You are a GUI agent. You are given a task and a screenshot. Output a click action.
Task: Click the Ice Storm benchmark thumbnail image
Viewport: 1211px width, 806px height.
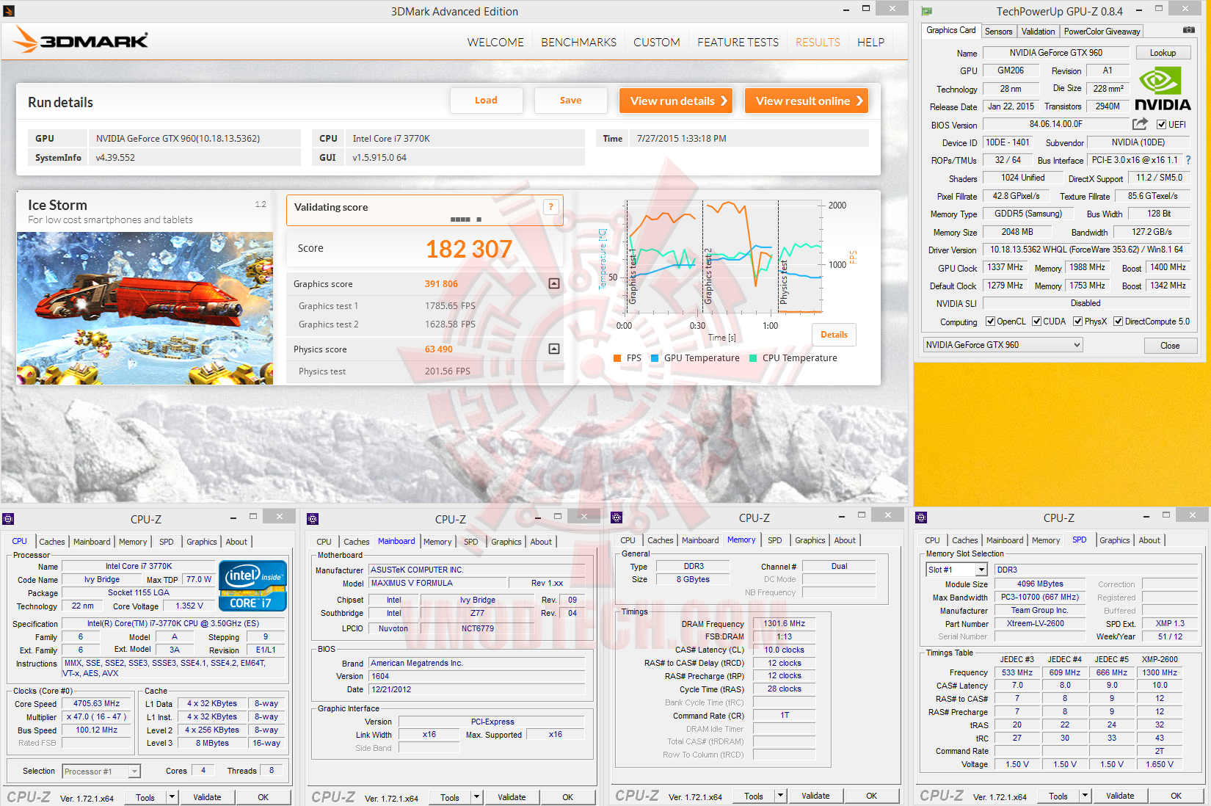tap(145, 308)
